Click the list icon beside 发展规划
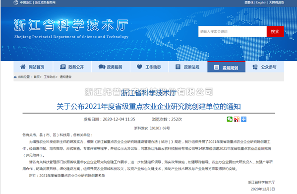Viewport: 297px width, 194px height. 217,67
